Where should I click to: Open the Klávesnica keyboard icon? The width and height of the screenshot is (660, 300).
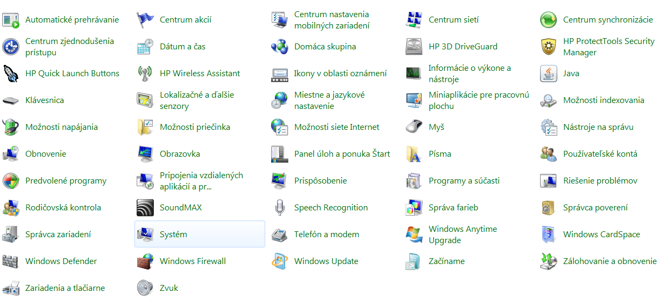(10, 100)
